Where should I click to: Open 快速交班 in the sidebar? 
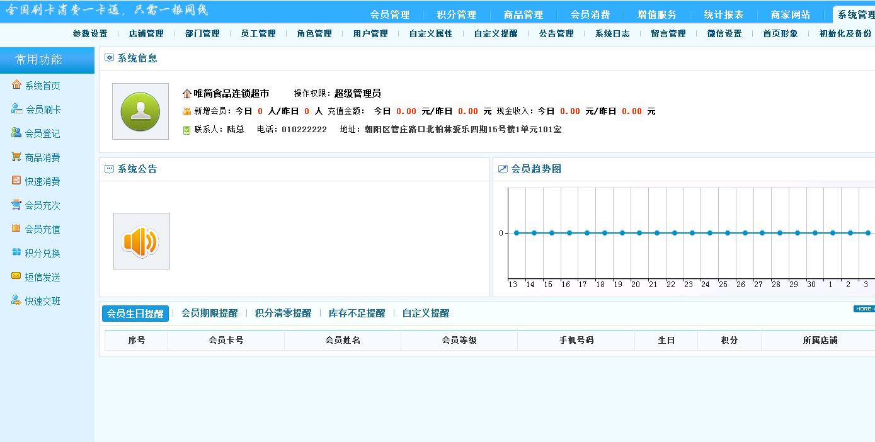[x=42, y=301]
